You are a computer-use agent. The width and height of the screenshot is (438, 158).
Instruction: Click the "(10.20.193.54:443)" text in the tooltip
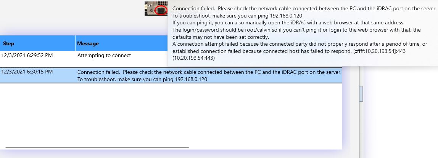(x=193, y=58)
